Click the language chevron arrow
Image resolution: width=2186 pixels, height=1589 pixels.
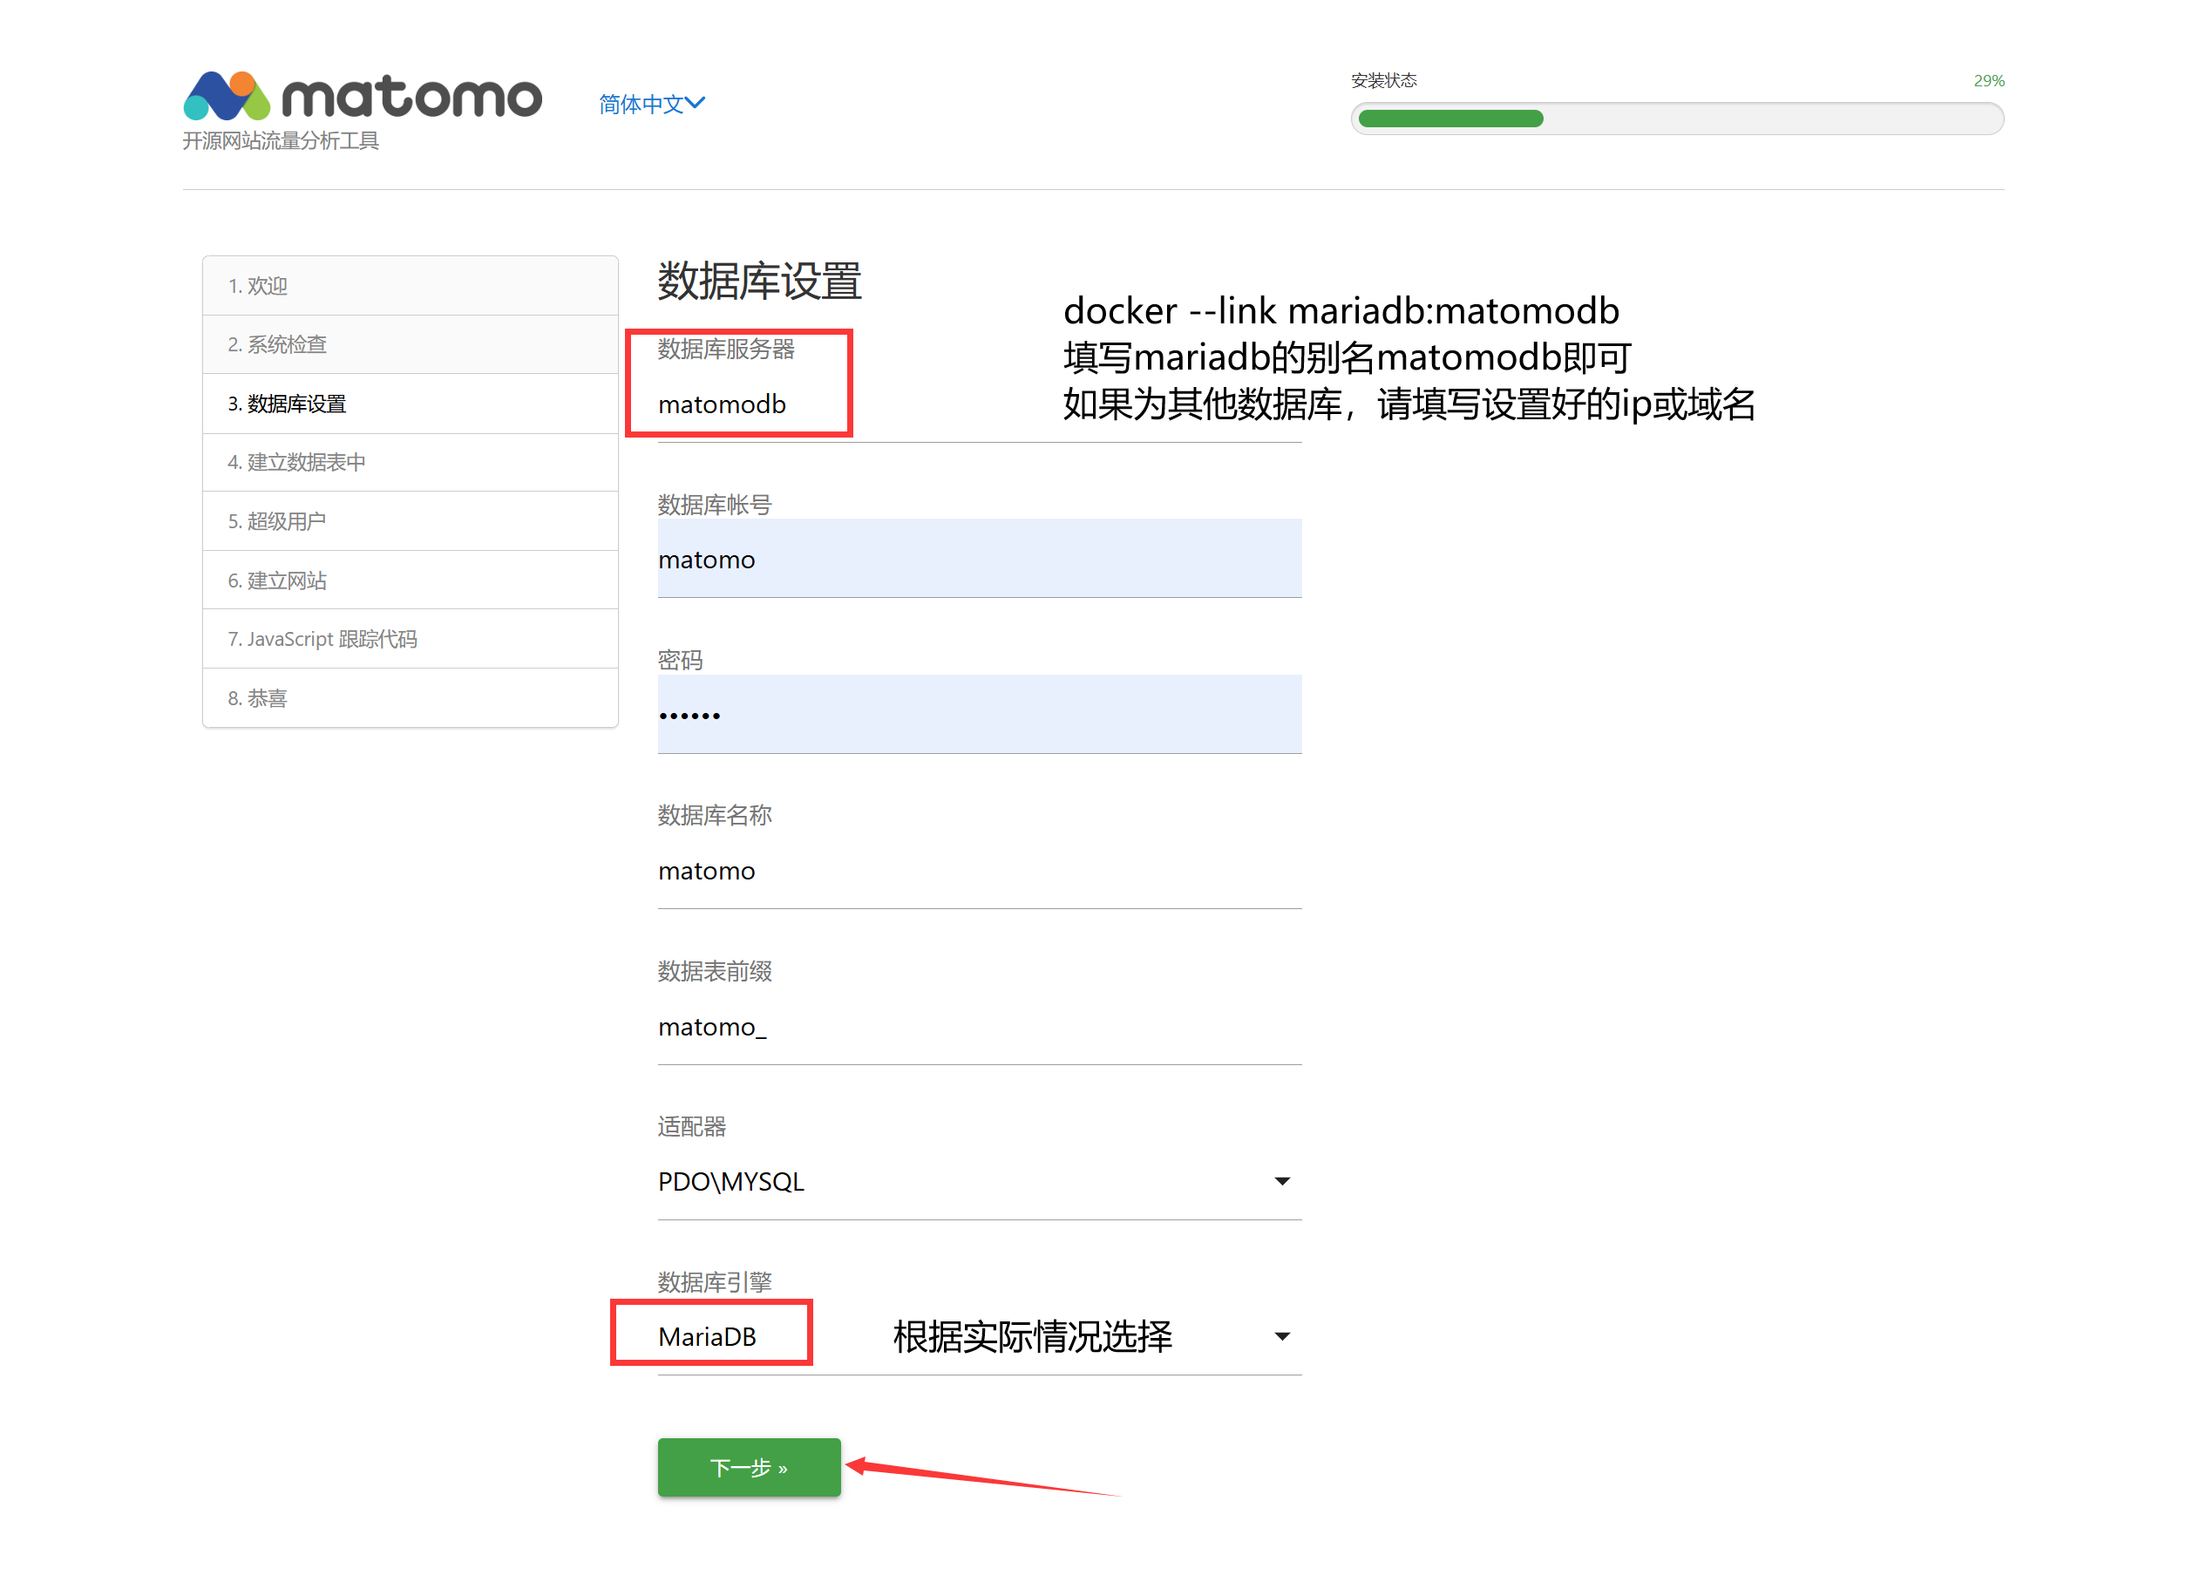(696, 102)
